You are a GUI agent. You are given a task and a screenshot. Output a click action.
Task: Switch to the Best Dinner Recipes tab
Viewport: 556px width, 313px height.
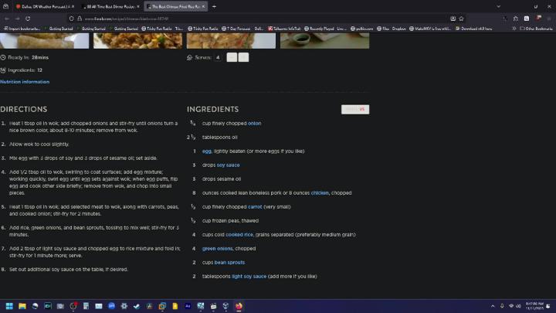click(x=110, y=6)
